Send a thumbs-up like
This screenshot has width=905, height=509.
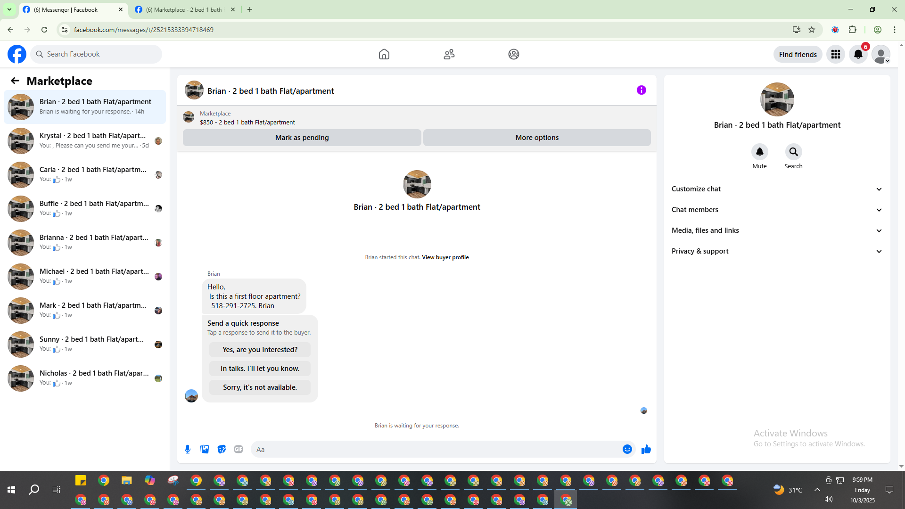click(646, 449)
